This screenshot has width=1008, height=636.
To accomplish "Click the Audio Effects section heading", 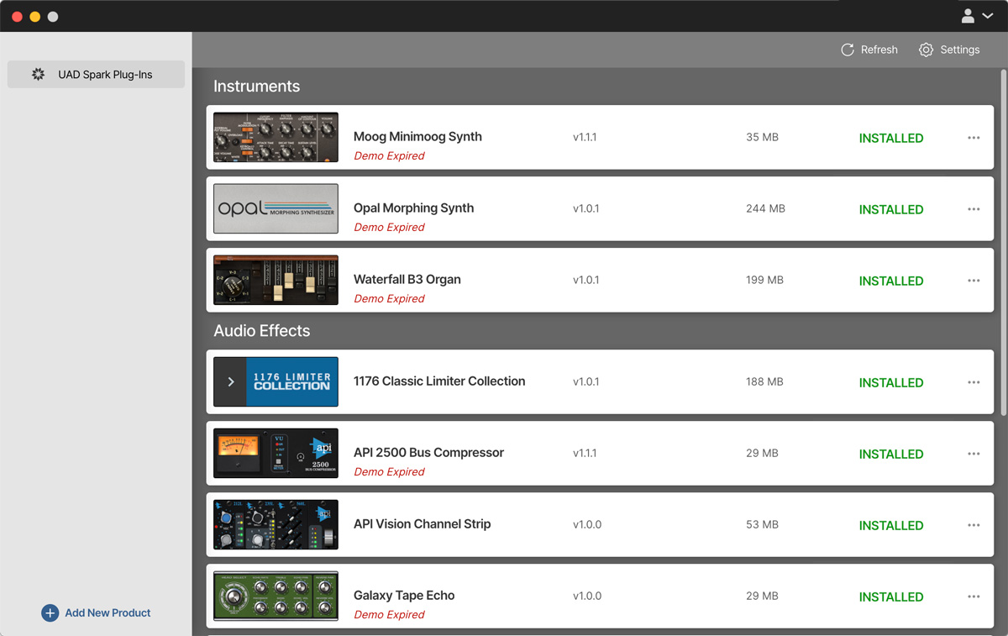I will [x=261, y=330].
